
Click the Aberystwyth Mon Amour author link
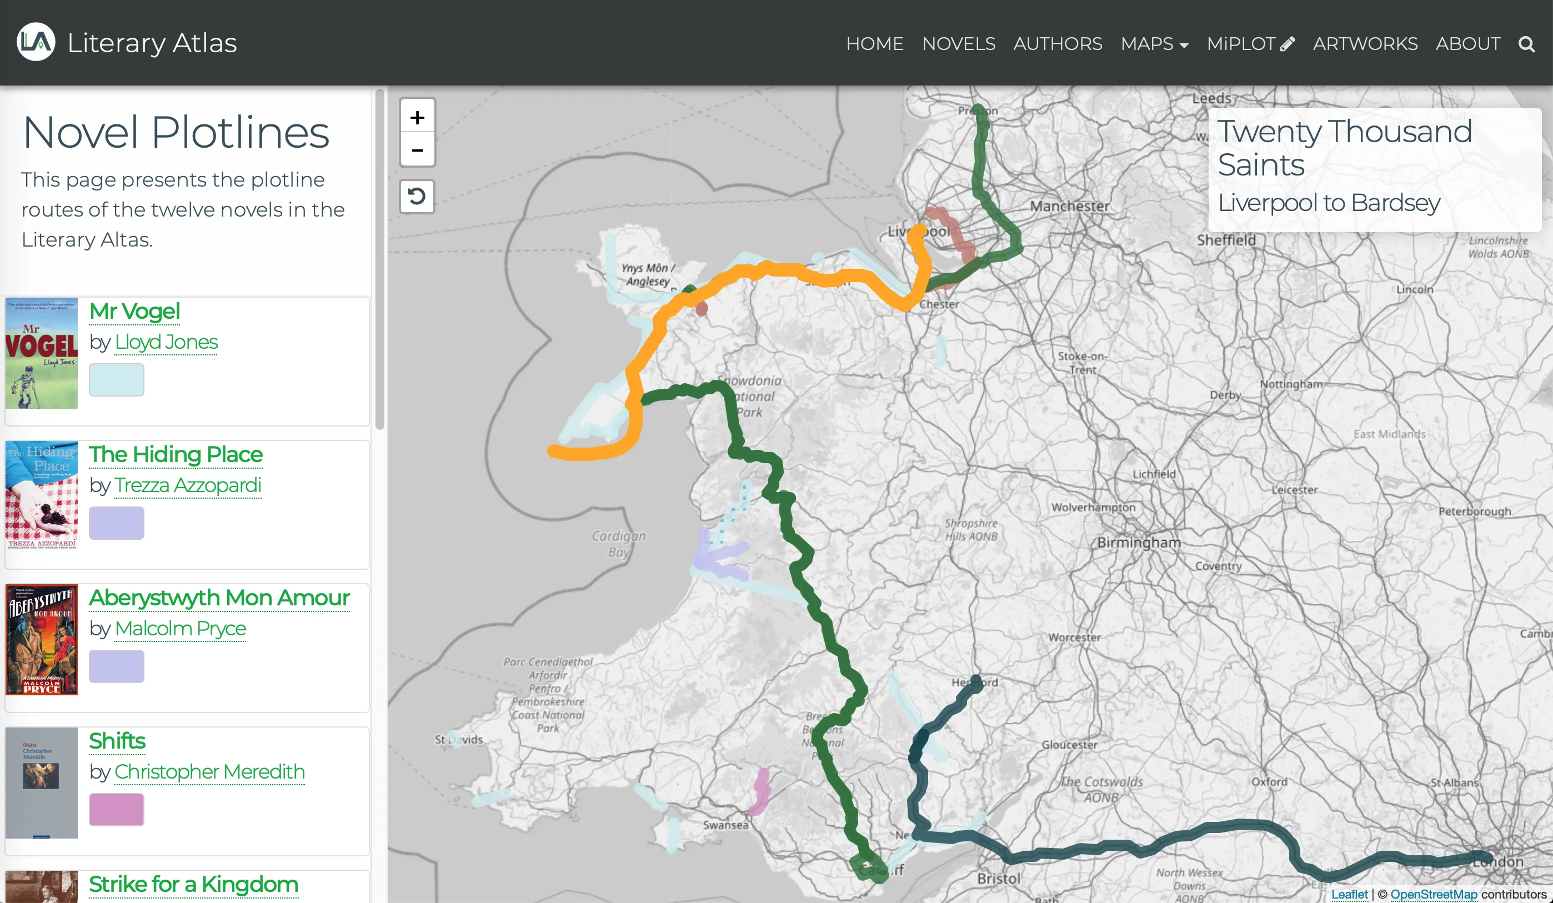click(179, 629)
